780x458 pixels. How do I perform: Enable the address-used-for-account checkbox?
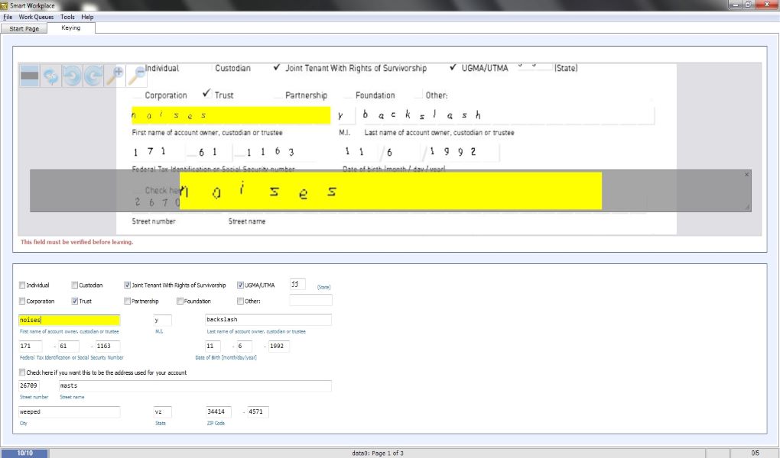point(22,373)
